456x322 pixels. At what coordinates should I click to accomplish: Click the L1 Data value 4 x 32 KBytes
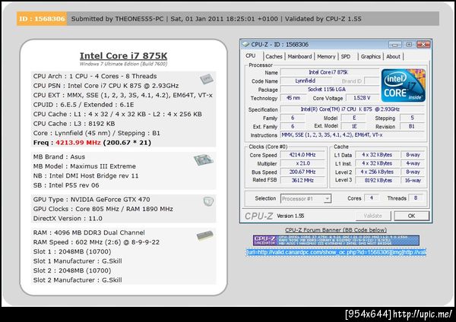377,155
